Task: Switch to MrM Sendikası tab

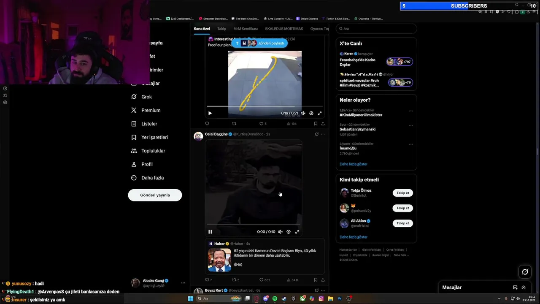Action: [246, 29]
